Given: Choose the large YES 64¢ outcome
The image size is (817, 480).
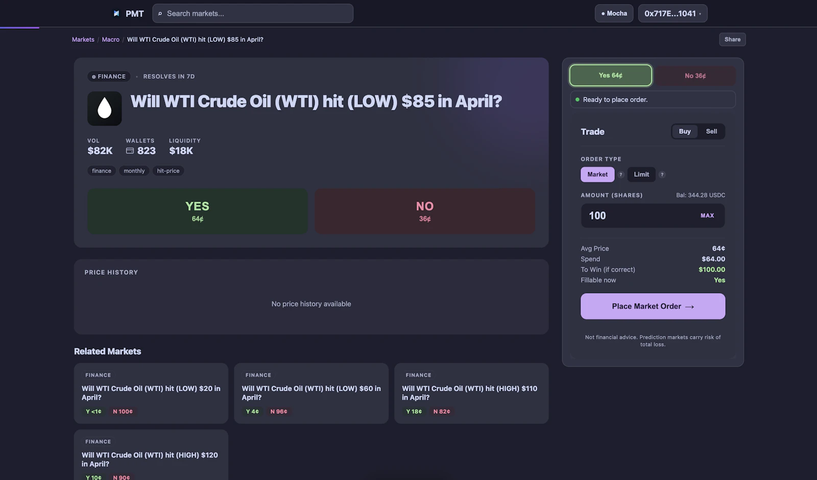Looking at the screenshot, I should pos(198,211).
